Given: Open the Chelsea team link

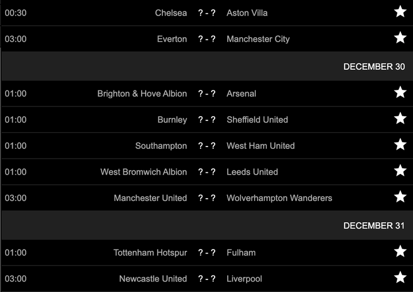Looking at the screenshot, I should pyautogui.click(x=171, y=13).
